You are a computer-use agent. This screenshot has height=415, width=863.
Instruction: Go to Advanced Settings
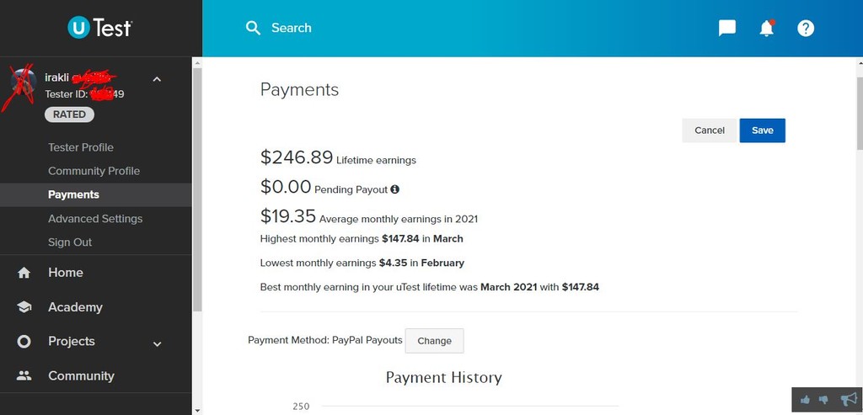pyautogui.click(x=95, y=218)
